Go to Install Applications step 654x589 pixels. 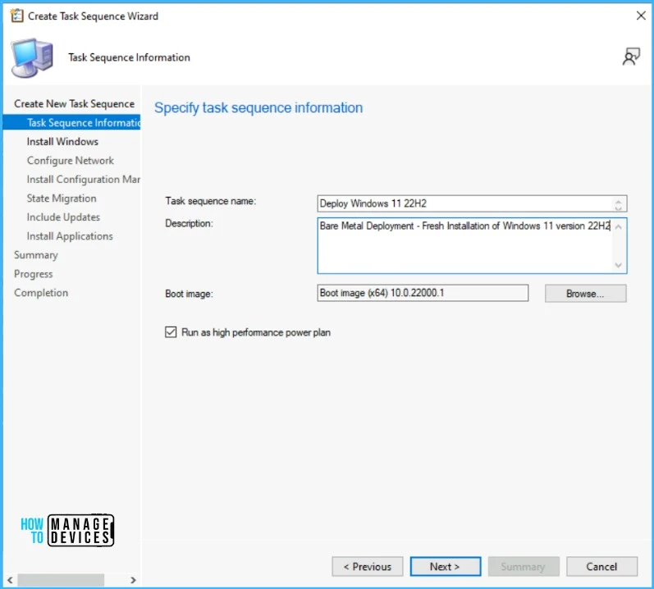click(70, 236)
